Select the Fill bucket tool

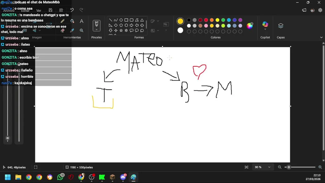tap(72, 21)
